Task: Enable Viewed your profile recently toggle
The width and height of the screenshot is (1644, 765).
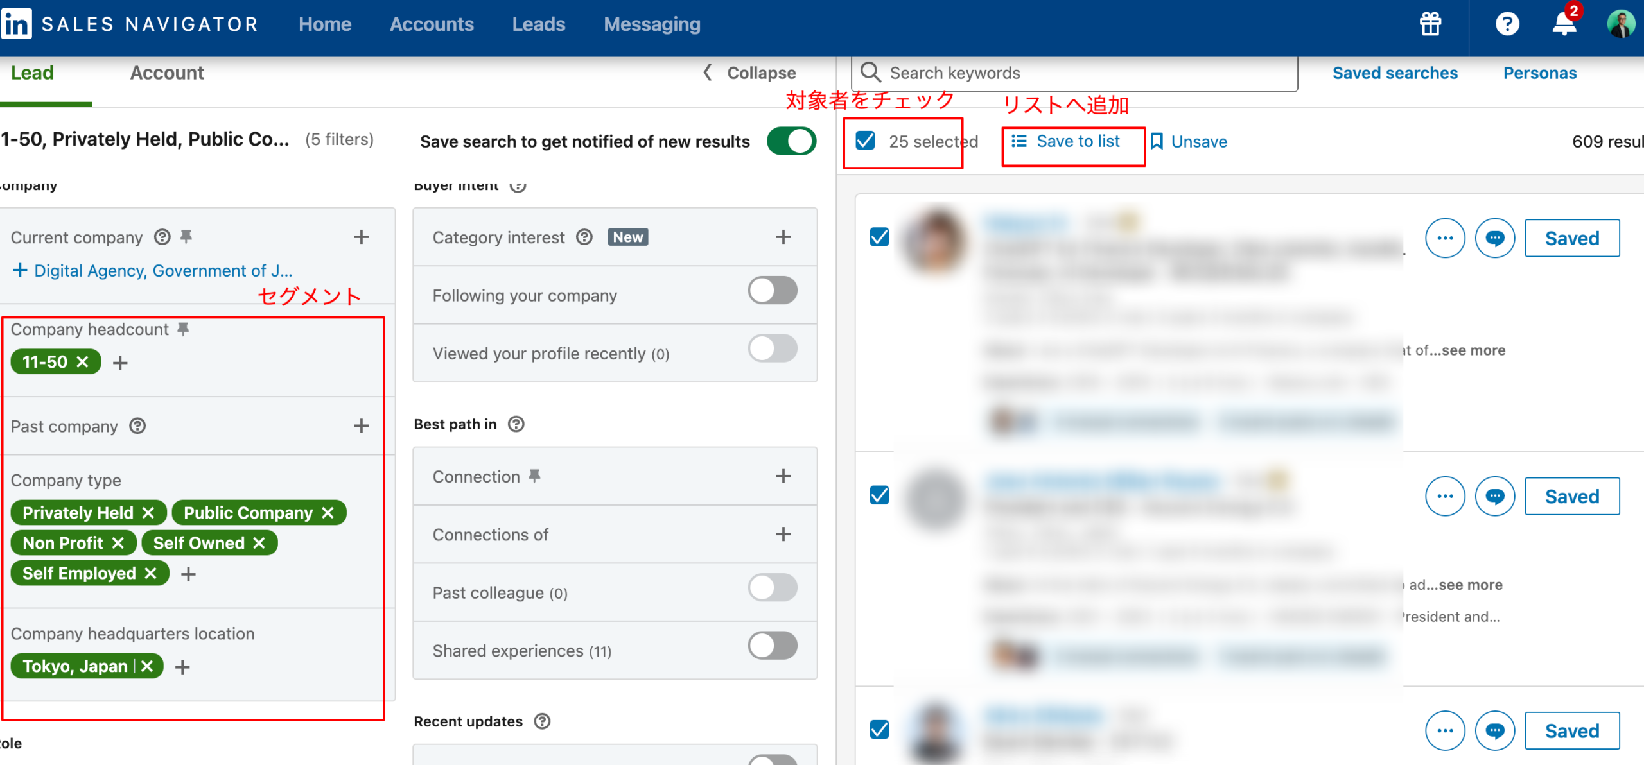Action: click(773, 348)
